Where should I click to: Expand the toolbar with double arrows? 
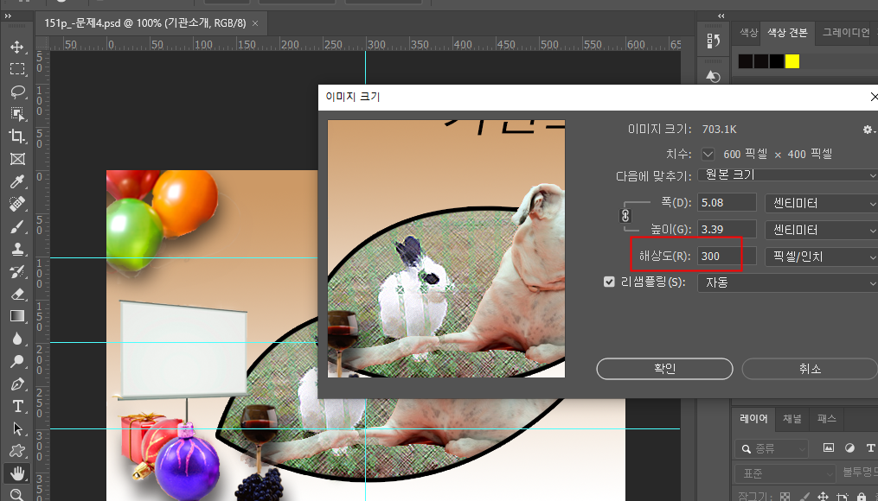pos(7,16)
